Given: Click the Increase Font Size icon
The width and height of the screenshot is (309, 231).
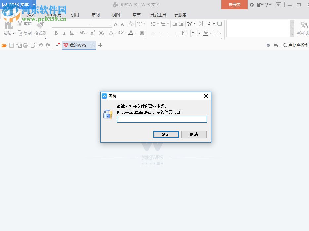Looking at the screenshot, I should [x=116, y=24].
